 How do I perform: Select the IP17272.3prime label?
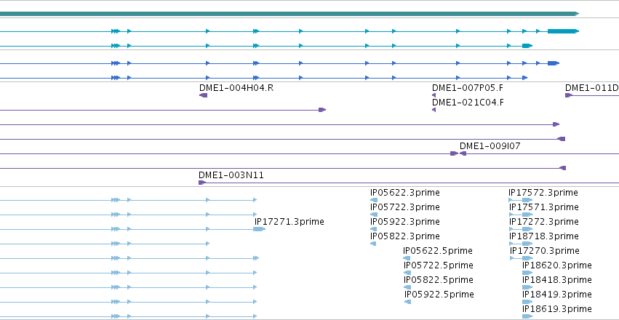coord(543,222)
